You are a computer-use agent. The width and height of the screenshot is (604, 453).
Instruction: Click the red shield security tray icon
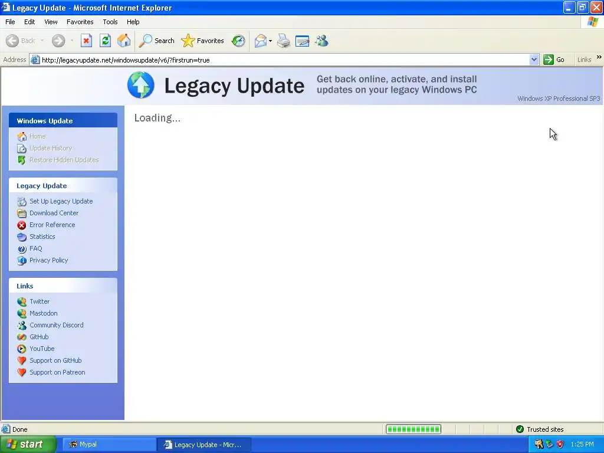point(560,445)
